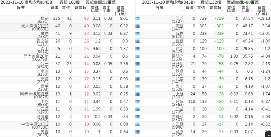Open the list icon for 華泰 (2329)
The height and width of the screenshot is (137, 271).
pyautogui.click(x=138, y=132)
